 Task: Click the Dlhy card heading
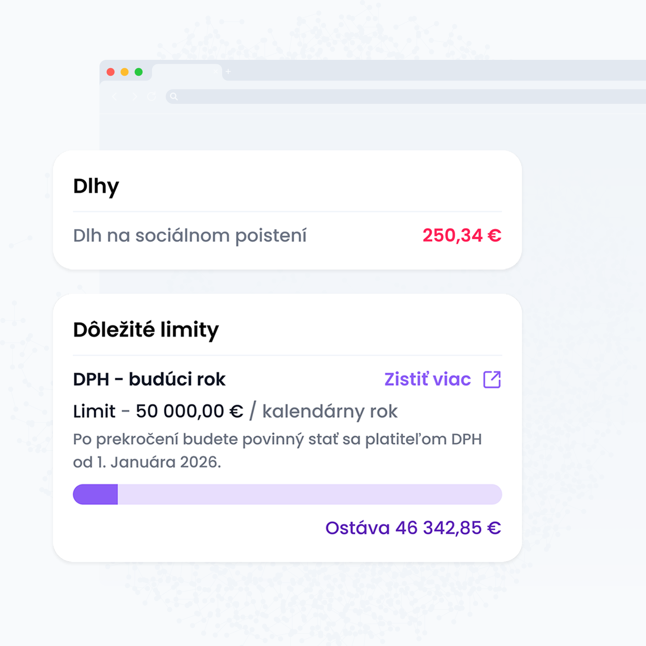(x=96, y=186)
